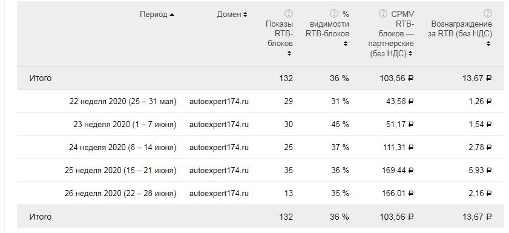The height and width of the screenshot is (233, 509).
Task: Select the 24 неделя 2020 (8 – 14 июня) period
Action: [122, 148]
